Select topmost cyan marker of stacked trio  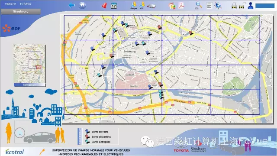click(x=160, y=91)
